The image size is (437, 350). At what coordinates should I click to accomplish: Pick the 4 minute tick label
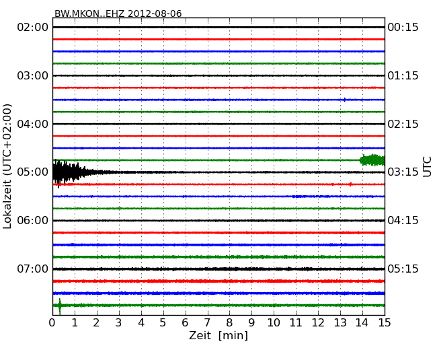click(x=141, y=323)
